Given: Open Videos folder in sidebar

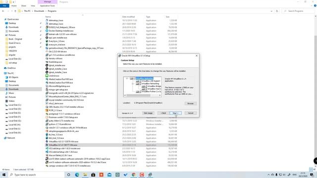Looking at the screenshot, I should pyautogui.click(x=11, y=101).
